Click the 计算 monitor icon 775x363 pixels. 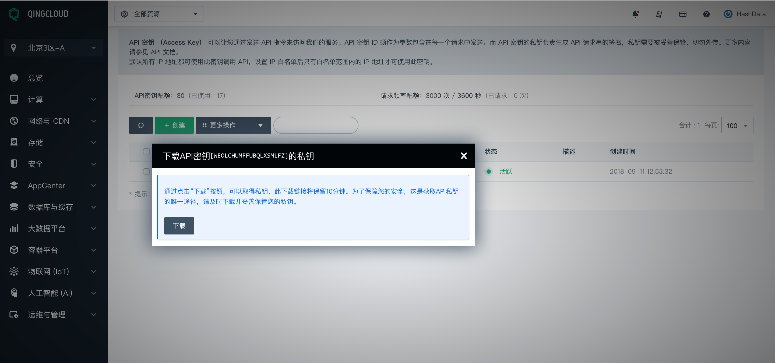coord(14,99)
